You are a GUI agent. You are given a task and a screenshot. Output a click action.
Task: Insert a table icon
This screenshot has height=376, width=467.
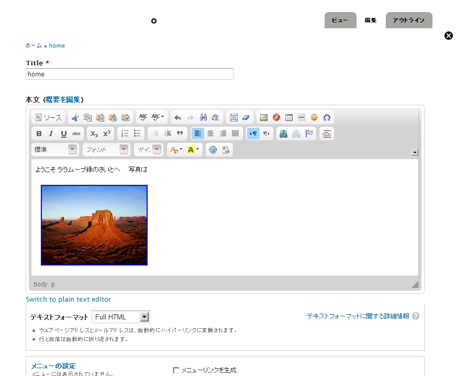coord(289,117)
